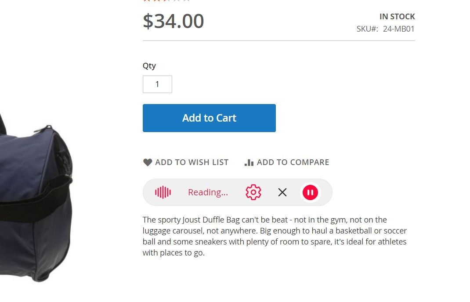
Task: Focus the Qty quantity input box
Action: (157, 84)
